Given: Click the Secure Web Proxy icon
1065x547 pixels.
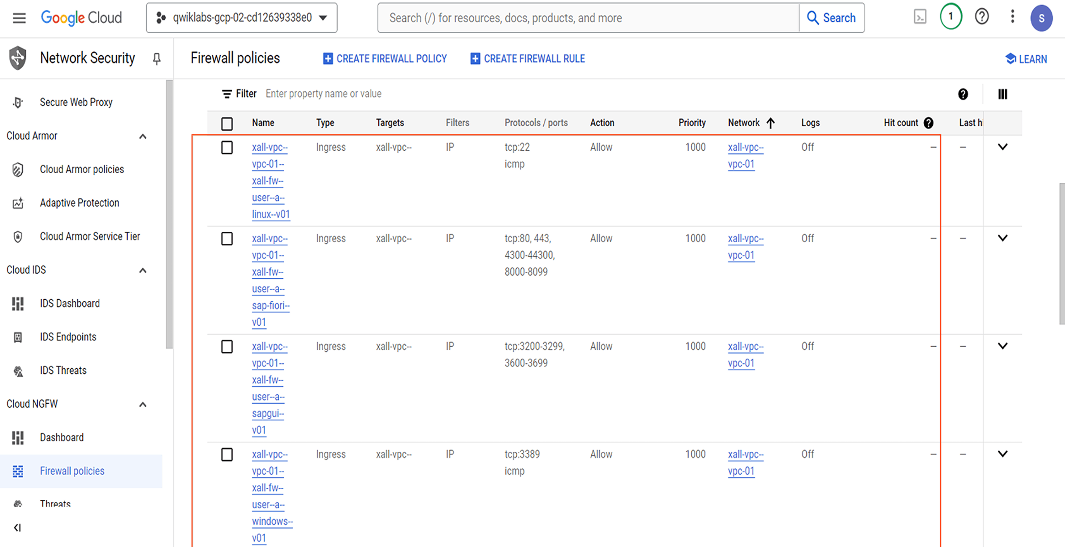Looking at the screenshot, I should (x=18, y=102).
